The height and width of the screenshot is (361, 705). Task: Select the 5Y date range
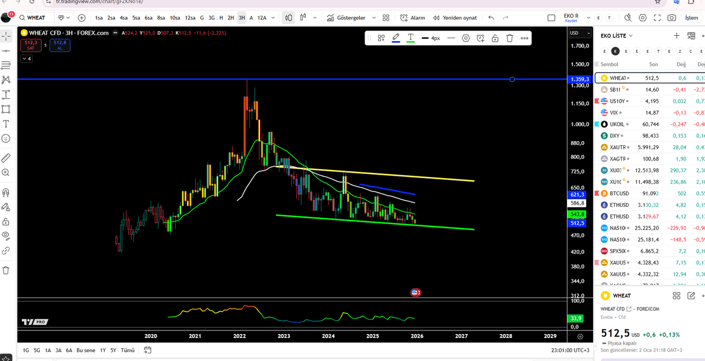click(x=113, y=350)
